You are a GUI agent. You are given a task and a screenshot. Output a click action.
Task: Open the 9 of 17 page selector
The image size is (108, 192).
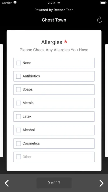point(54,183)
